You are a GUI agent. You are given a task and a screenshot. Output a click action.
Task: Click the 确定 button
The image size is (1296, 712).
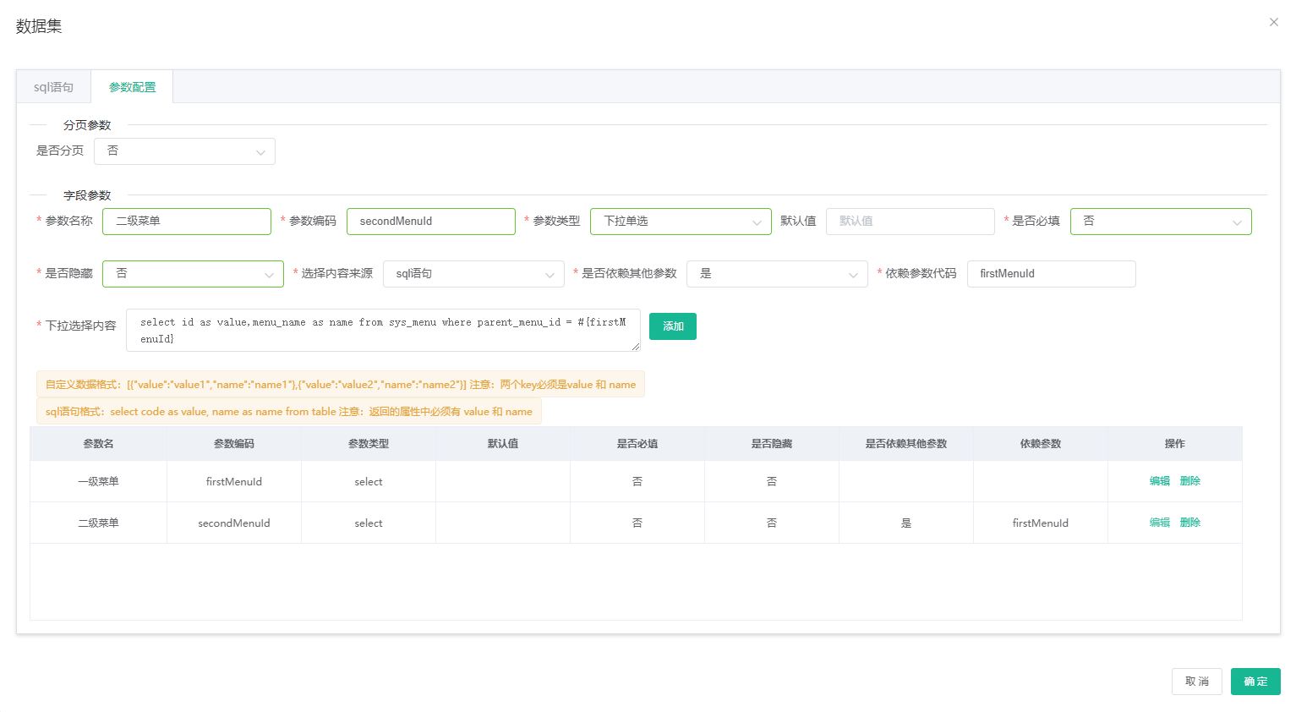click(1255, 682)
